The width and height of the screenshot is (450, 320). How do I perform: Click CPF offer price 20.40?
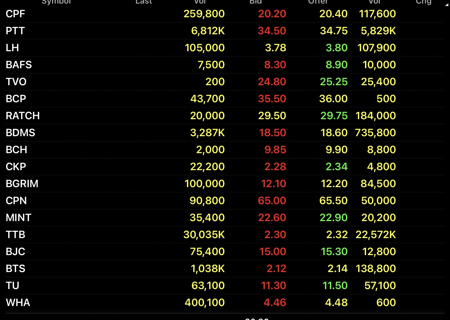click(334, 14)
